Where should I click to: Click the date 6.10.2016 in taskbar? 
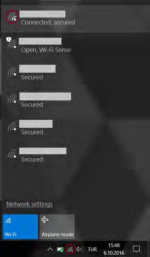coord(114,253)
